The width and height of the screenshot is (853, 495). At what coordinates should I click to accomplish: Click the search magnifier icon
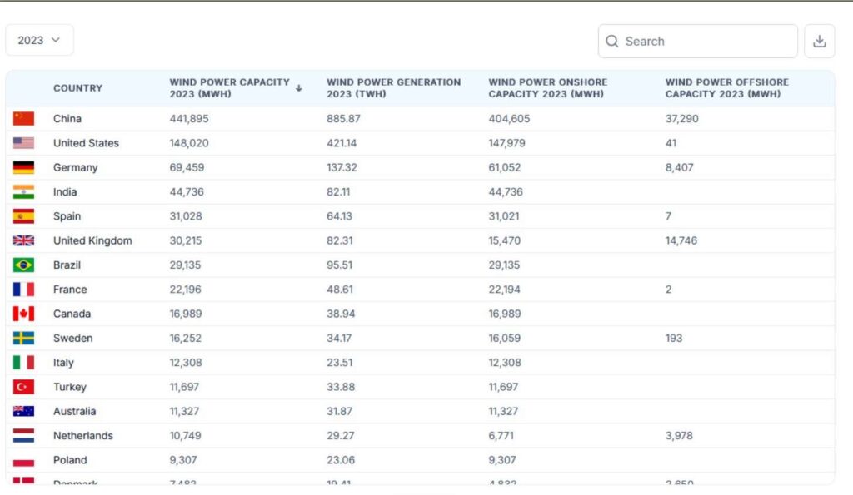[x=612, y=42]
